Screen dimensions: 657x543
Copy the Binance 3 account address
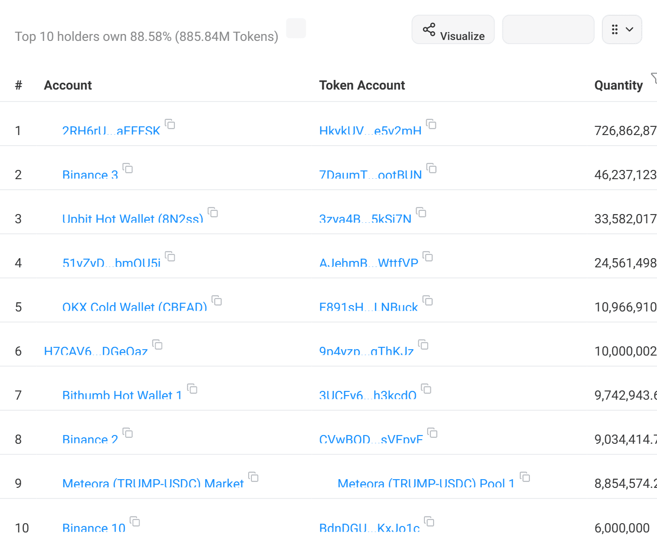tap(128, 168)
